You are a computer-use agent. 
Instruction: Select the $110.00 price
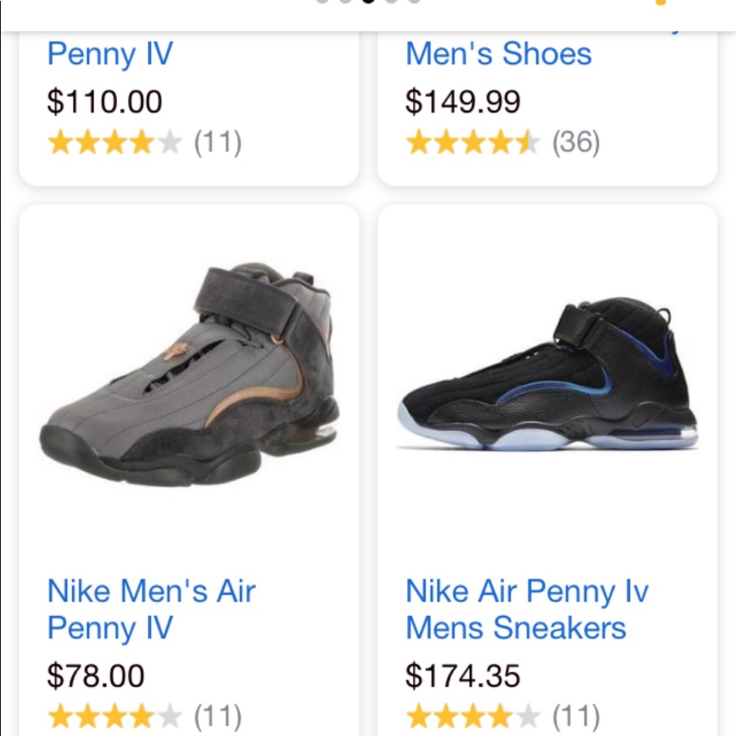coord(105,101)
